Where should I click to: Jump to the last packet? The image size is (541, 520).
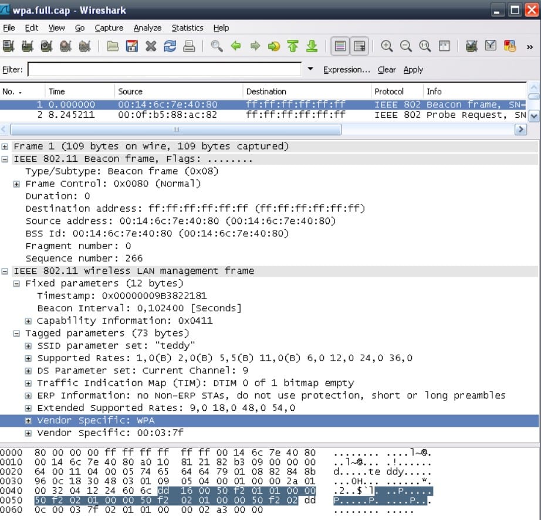click(x=312, y=46)
